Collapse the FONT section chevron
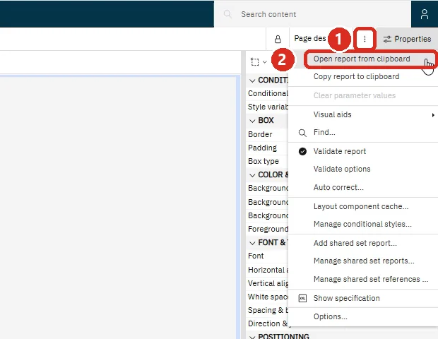The image size is (438, 339). (252, 243)
